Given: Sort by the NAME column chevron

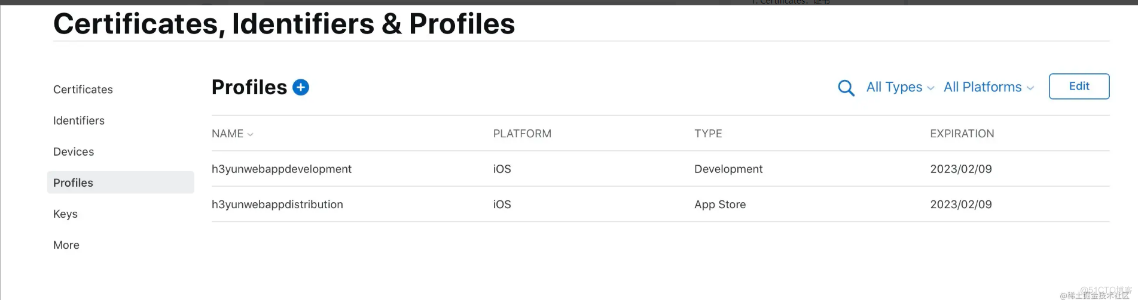Looking at the screenshot, I should 250,134.
